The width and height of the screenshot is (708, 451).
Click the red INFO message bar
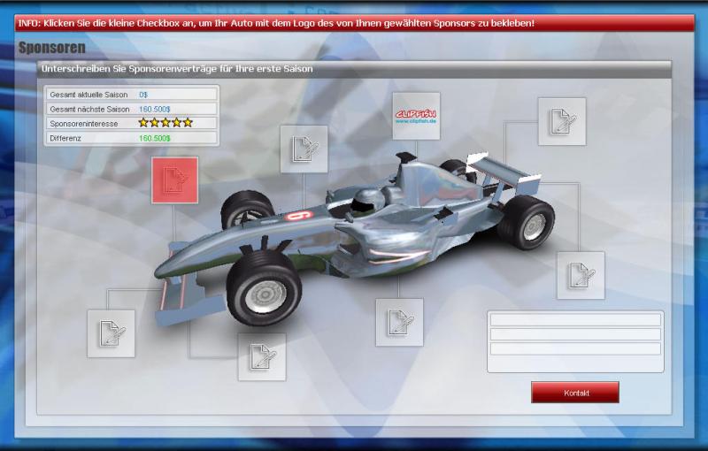click(354, 20)
